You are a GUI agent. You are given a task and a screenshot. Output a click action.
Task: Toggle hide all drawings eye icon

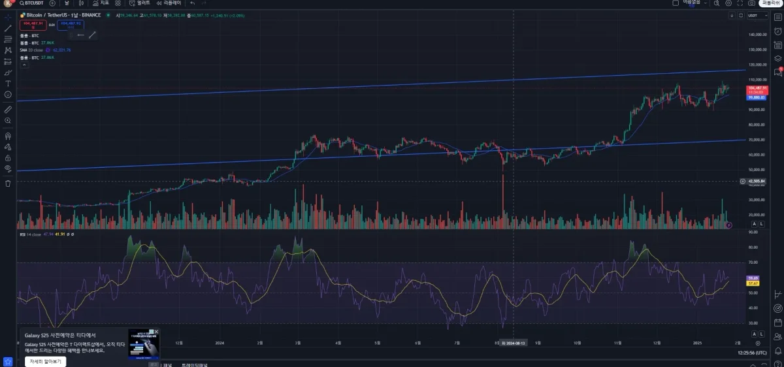(x=8, y=168)
